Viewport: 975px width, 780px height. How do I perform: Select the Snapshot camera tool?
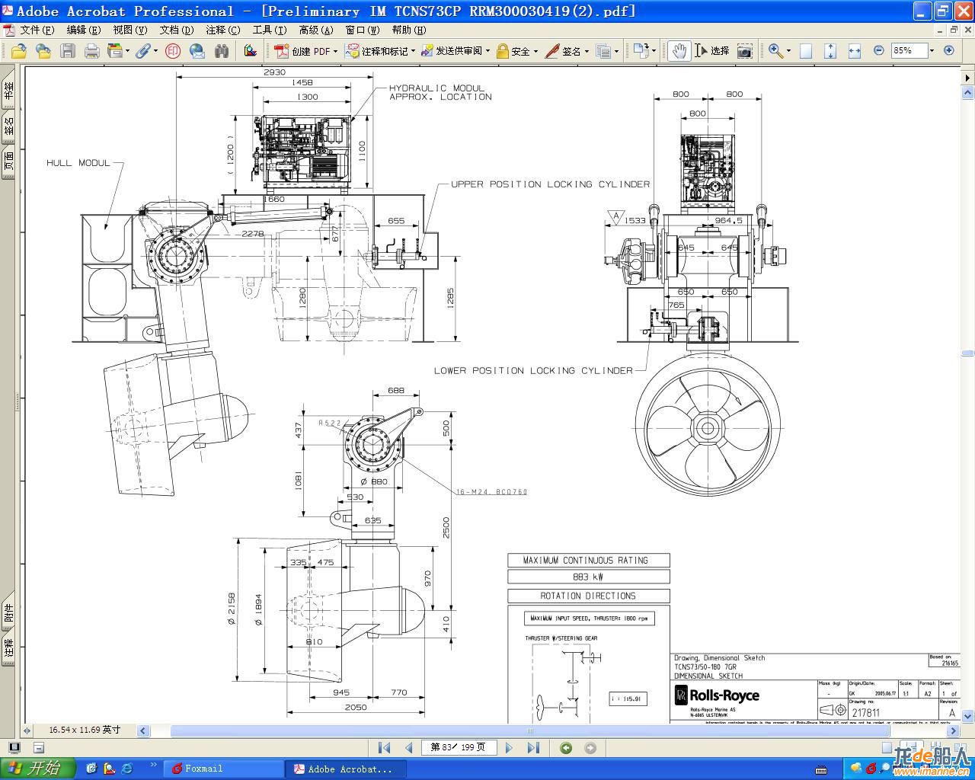click(745, 51)
